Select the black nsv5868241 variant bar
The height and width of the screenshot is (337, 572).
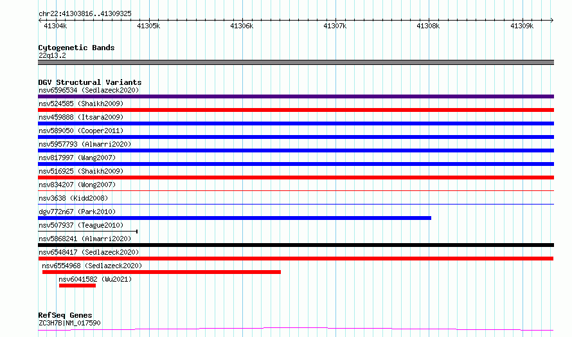click(x=296, y=245)
